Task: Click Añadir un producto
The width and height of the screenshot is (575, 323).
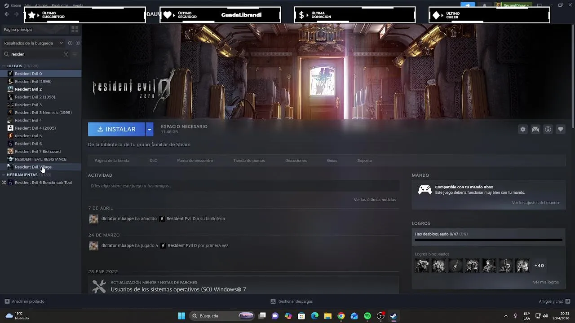Action: 24,301
